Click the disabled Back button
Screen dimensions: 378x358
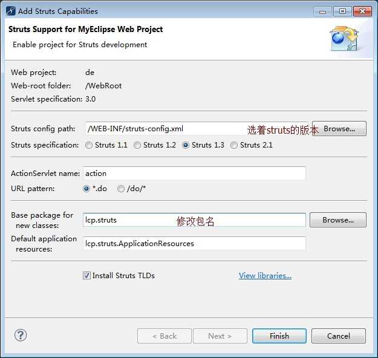[x=165, y=336]
